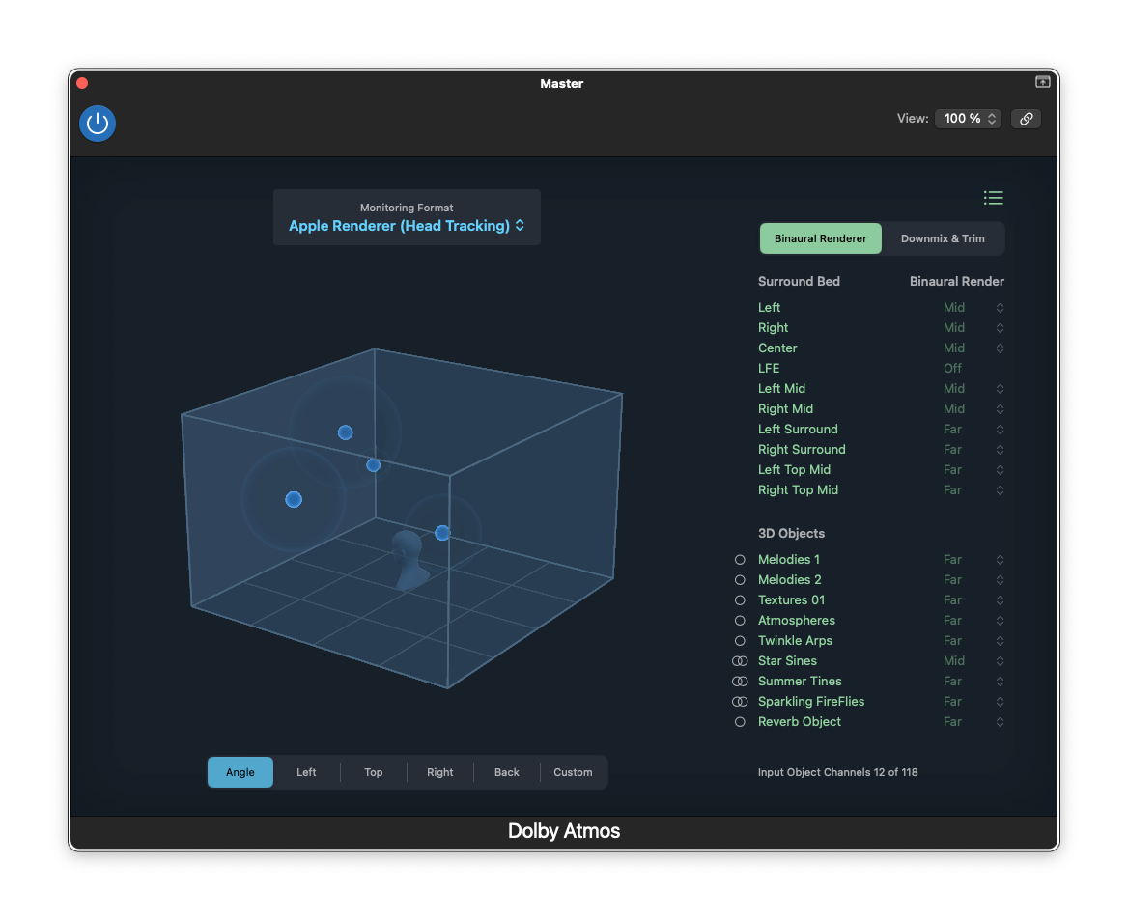Open render mode stepper for Melodies 1
This screenshot has width=1128, height=920.
point(1000,560)
